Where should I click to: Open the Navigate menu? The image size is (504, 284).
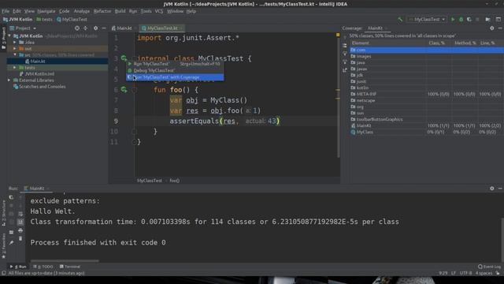[46, 11]
